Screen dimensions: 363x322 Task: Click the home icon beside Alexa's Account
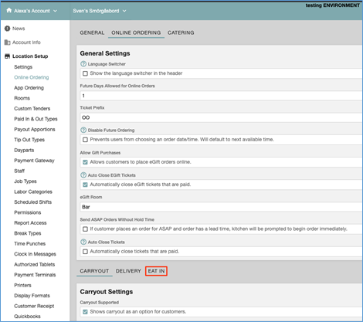pos(9,10)
